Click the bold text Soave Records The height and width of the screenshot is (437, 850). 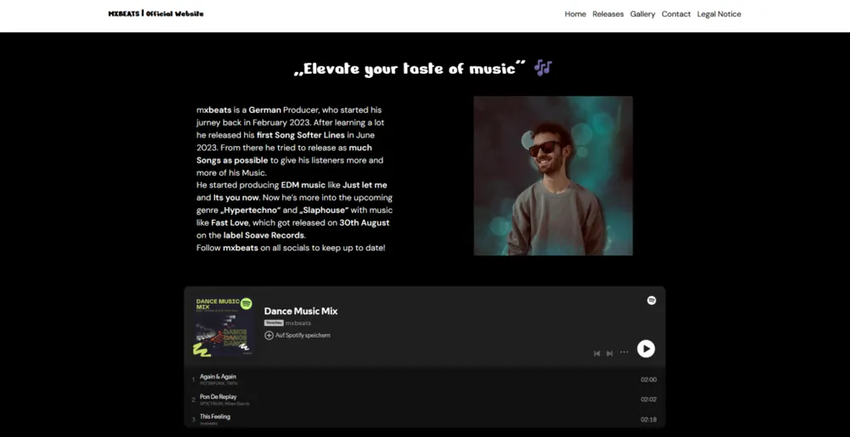[x=275, y=235]
